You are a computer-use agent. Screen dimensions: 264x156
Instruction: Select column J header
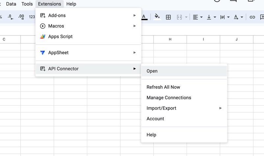(237, 39)
